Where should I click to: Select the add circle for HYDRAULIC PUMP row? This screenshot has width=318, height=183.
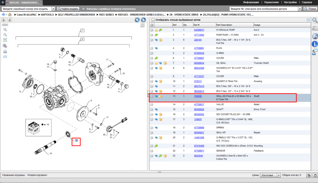[152, 30]
